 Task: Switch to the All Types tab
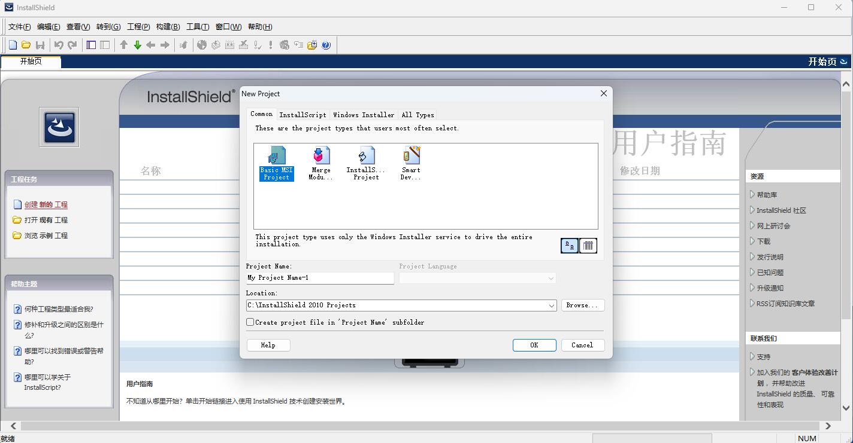click(418, 115)
